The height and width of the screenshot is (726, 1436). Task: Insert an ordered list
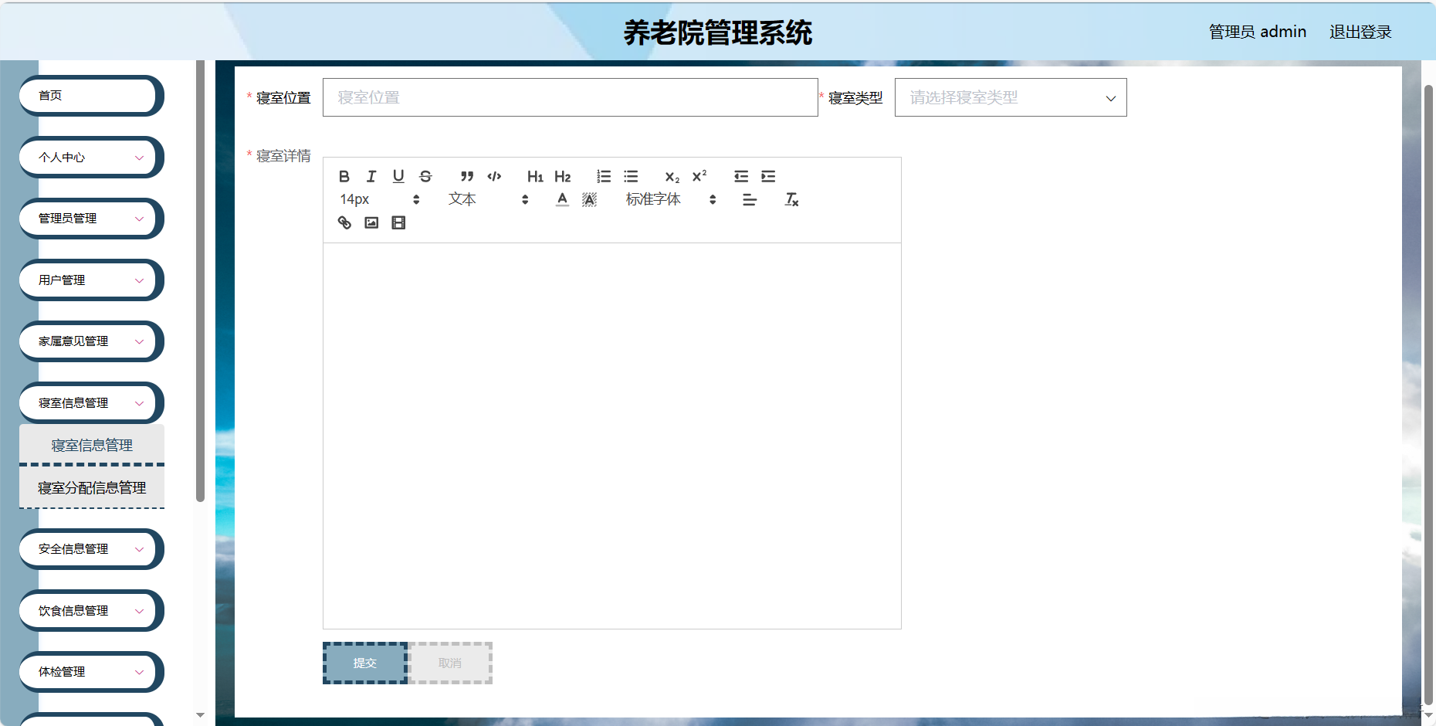tap(604, 176)
